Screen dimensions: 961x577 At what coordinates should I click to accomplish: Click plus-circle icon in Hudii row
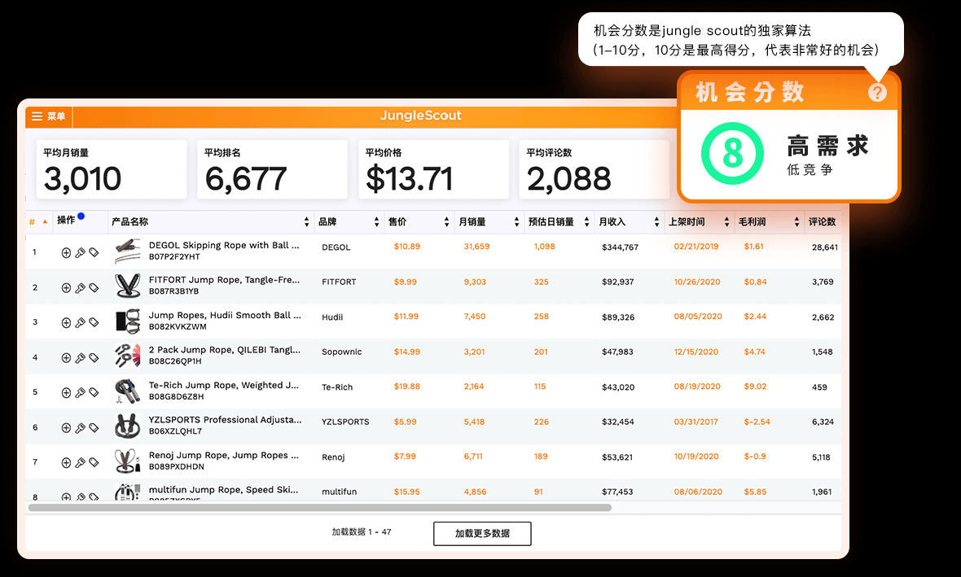[66, 322]
